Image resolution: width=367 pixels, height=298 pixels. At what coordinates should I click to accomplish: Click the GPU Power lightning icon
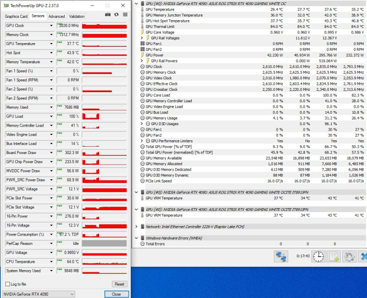(142, 55)
